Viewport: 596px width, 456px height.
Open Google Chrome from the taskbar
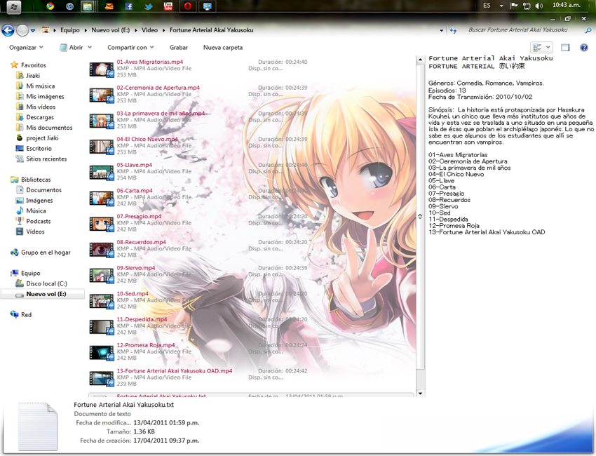50,6
